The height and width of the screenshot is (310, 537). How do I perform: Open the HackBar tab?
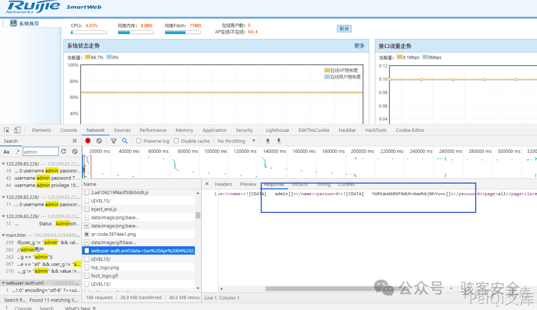click(347, 130)
